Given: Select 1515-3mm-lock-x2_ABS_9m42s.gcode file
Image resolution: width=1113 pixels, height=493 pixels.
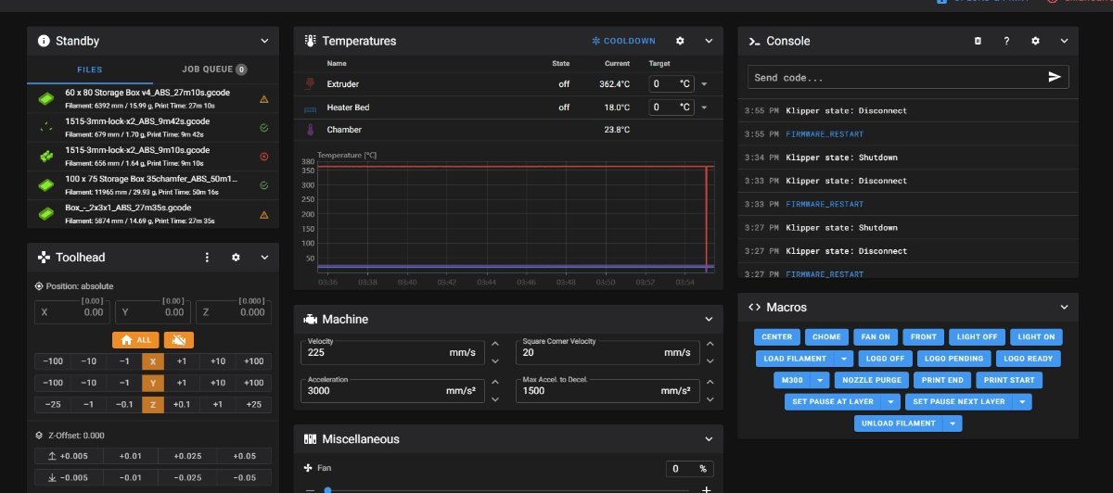Looking at the screenshot, I should [153, 127].
